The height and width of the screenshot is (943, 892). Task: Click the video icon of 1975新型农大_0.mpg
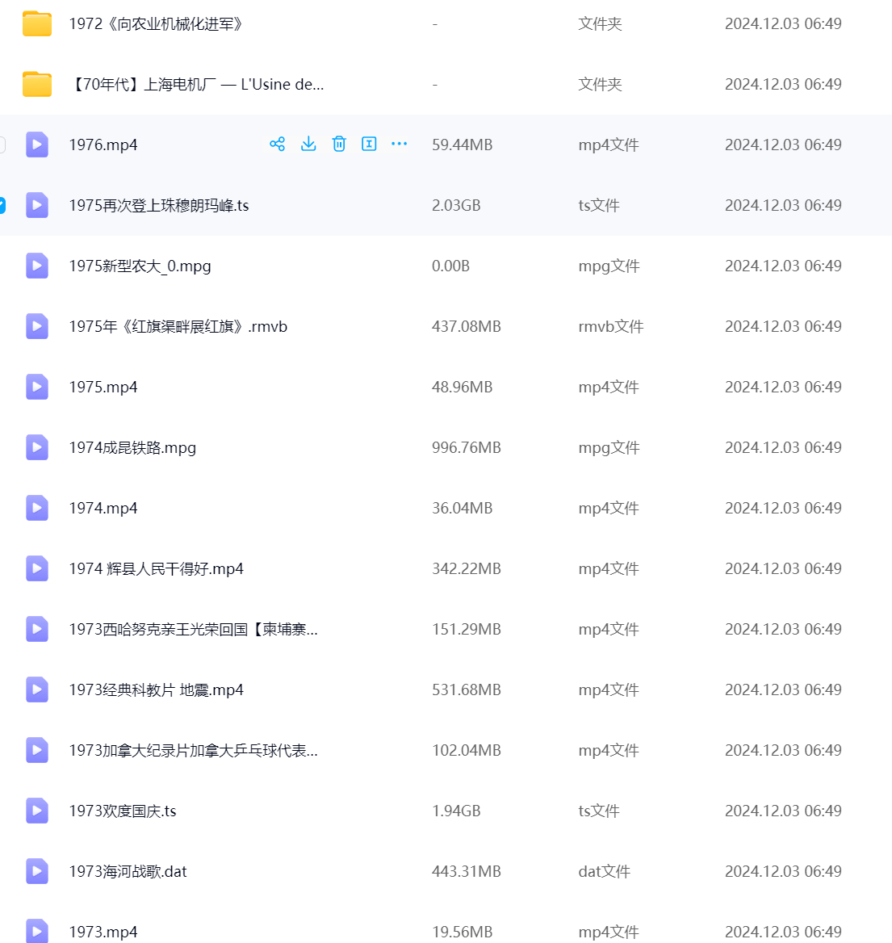point(37,266)
